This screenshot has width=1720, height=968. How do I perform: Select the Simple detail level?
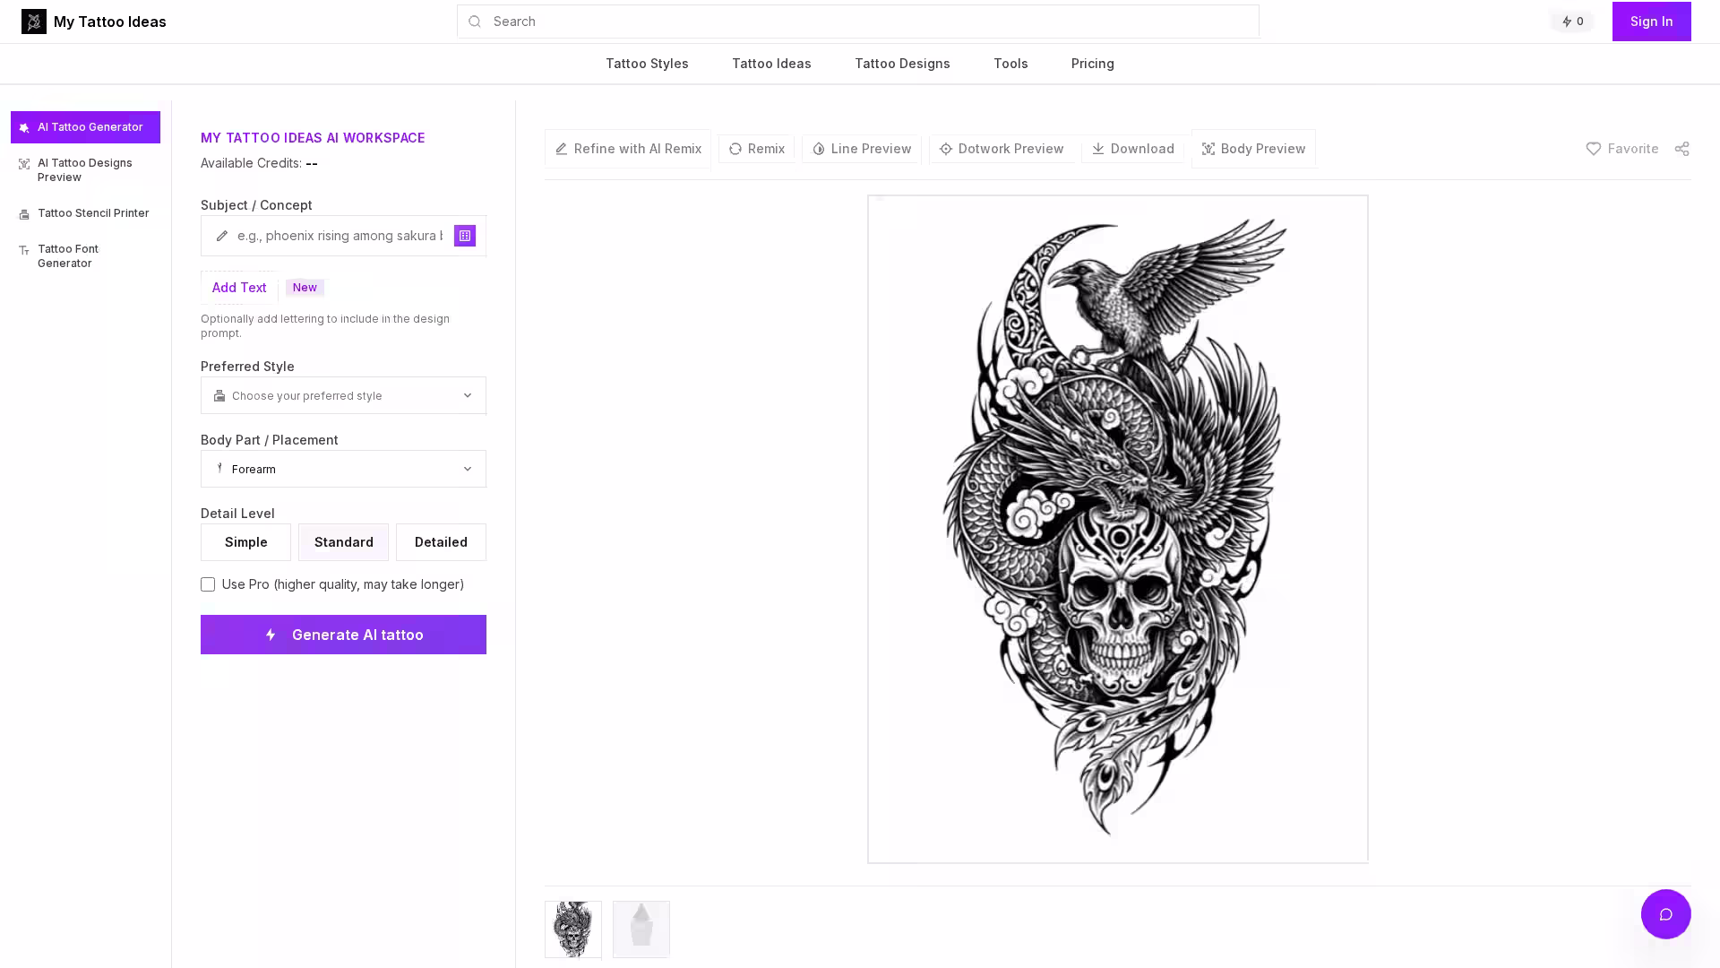[x=245, y=542]
